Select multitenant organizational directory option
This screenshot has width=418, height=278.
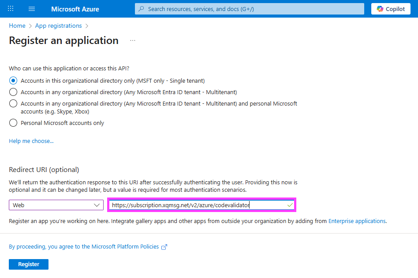13,92
